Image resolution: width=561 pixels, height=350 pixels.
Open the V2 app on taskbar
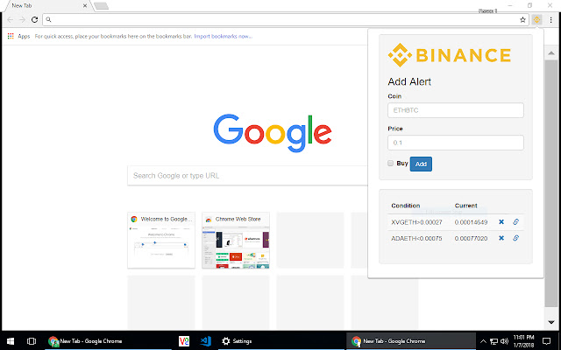pos(184,341)
